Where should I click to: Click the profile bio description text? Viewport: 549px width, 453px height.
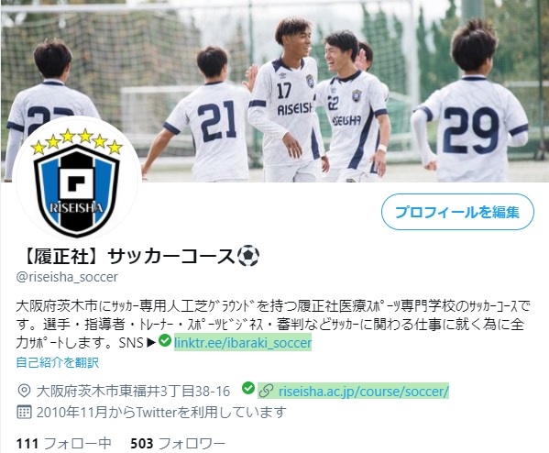click(273, 325)
